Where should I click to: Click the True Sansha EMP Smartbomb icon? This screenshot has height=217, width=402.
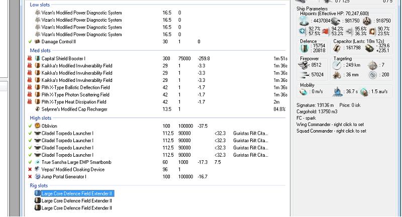click(x=37, y=162)
